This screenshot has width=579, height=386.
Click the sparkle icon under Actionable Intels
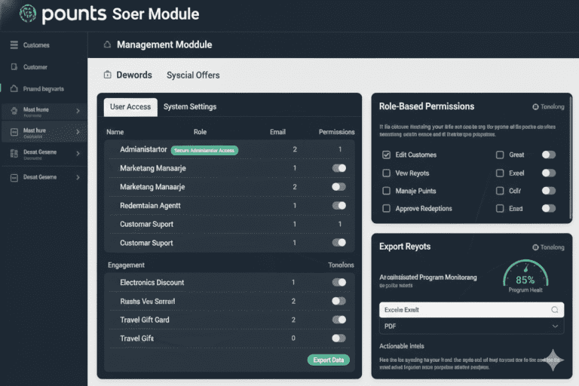click(x=554, y=360)
